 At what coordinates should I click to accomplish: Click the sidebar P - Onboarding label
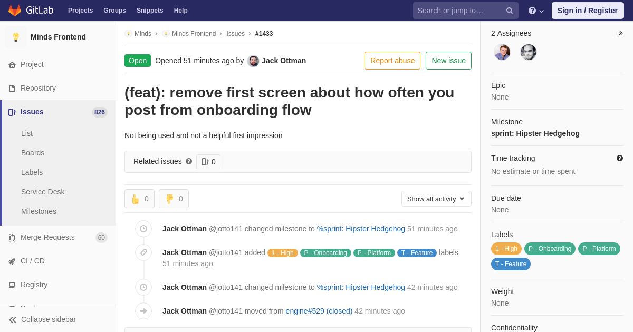coord(550,249)
